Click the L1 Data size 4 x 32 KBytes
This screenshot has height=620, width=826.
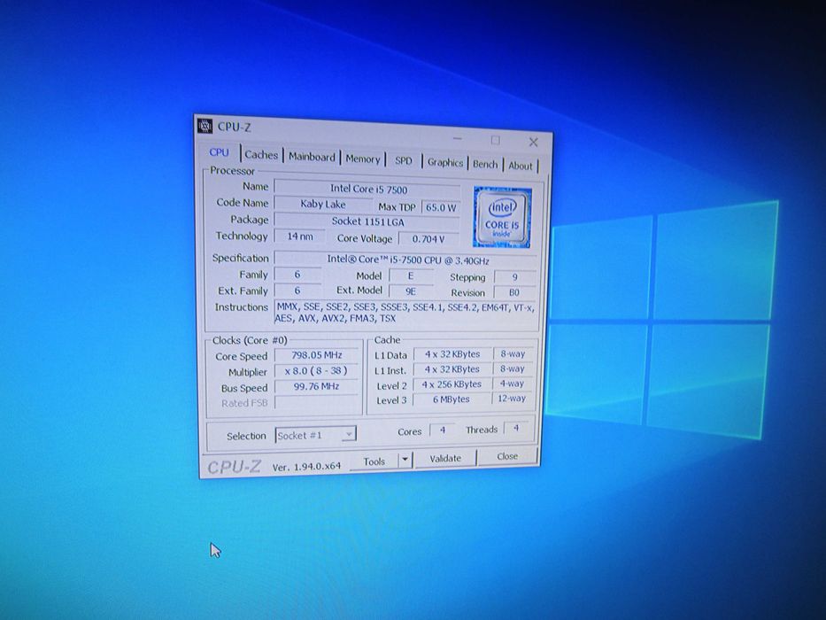pyautogui.click(x=452, y=353)
